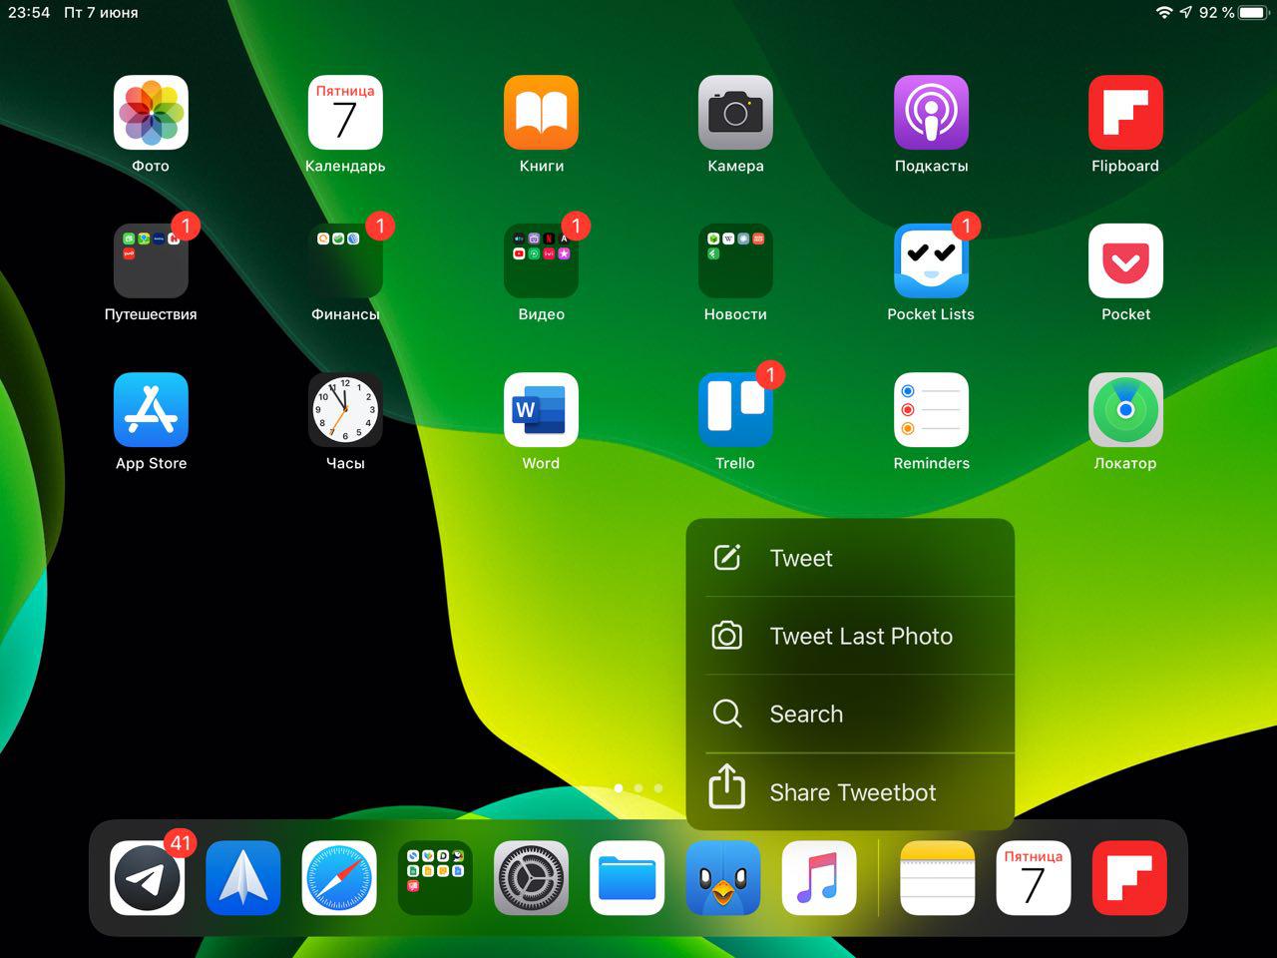Image resolution: width=1277 pixels, height=958 pixels.
Task: Open Календарь on the home screen grid
Action: [x=345, y=112]
